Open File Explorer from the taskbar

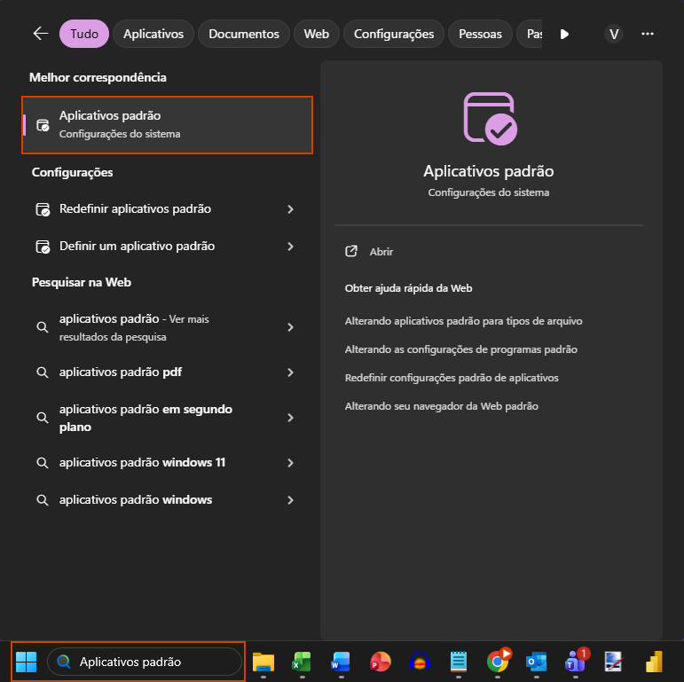(x=263, y=662)
